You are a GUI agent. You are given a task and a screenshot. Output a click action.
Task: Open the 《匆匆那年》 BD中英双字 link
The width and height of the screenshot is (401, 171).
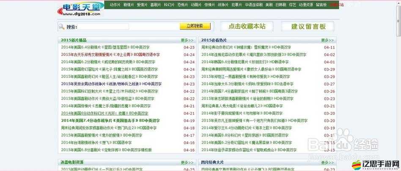tap(242, 113)
